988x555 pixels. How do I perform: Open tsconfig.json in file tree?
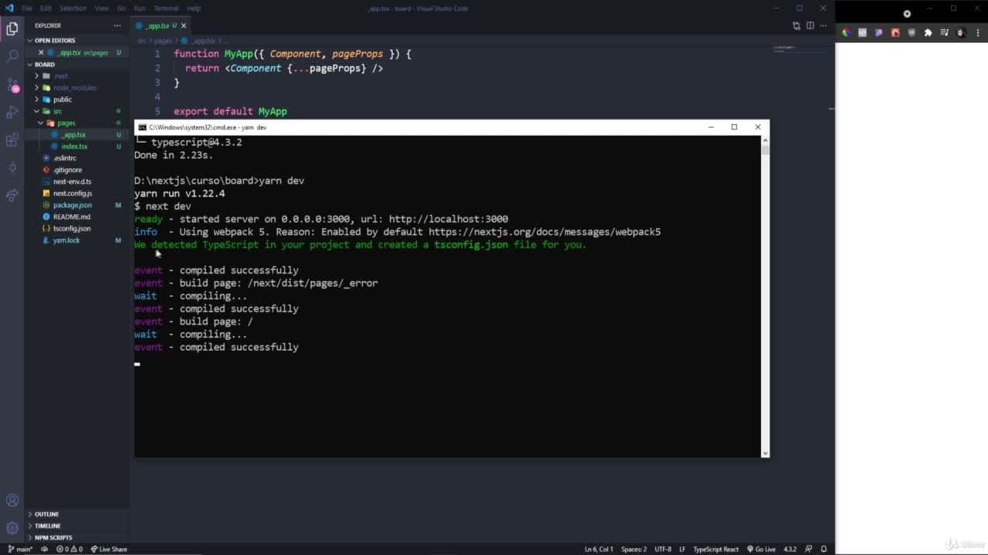(x=72, y=228)
